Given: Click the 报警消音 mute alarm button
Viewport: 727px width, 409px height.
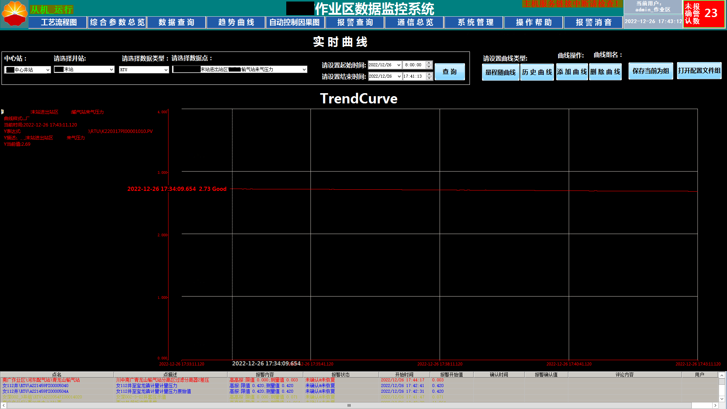Looking at the screenshot, I should pyautogui.click(x=593, y=22).
